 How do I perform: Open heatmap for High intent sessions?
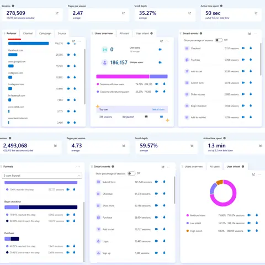[x=257, y=231]
